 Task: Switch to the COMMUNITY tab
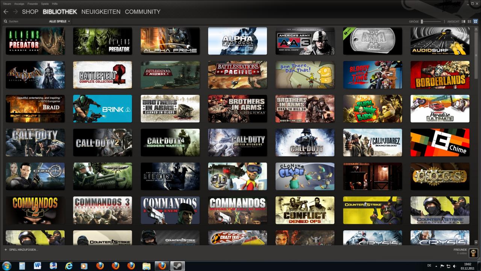[x=142, y=12]
